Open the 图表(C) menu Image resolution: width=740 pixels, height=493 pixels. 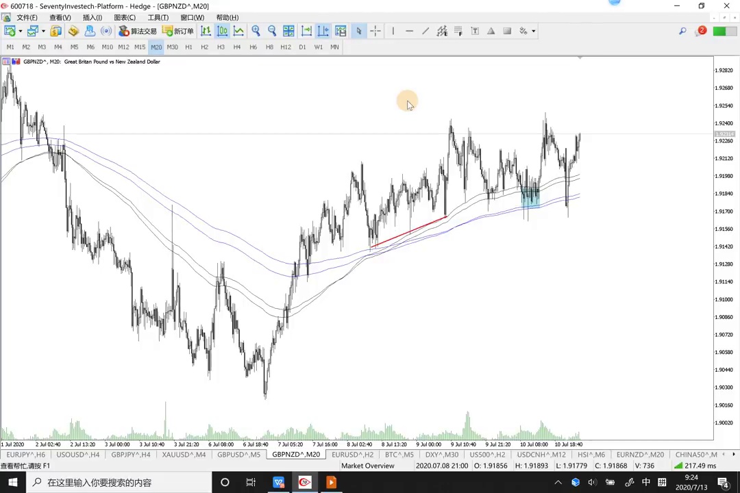pos(125,17)
